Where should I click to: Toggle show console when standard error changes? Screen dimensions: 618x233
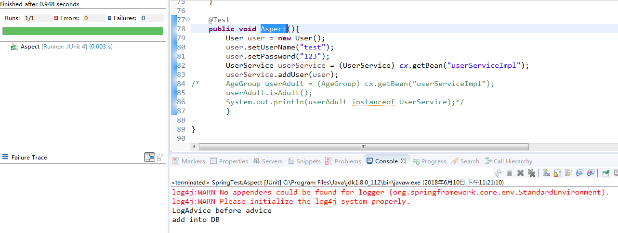coord(591,173)
